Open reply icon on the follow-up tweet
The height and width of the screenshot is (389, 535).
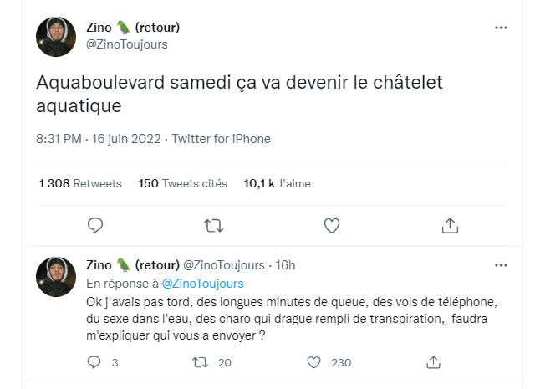(94, 362)
